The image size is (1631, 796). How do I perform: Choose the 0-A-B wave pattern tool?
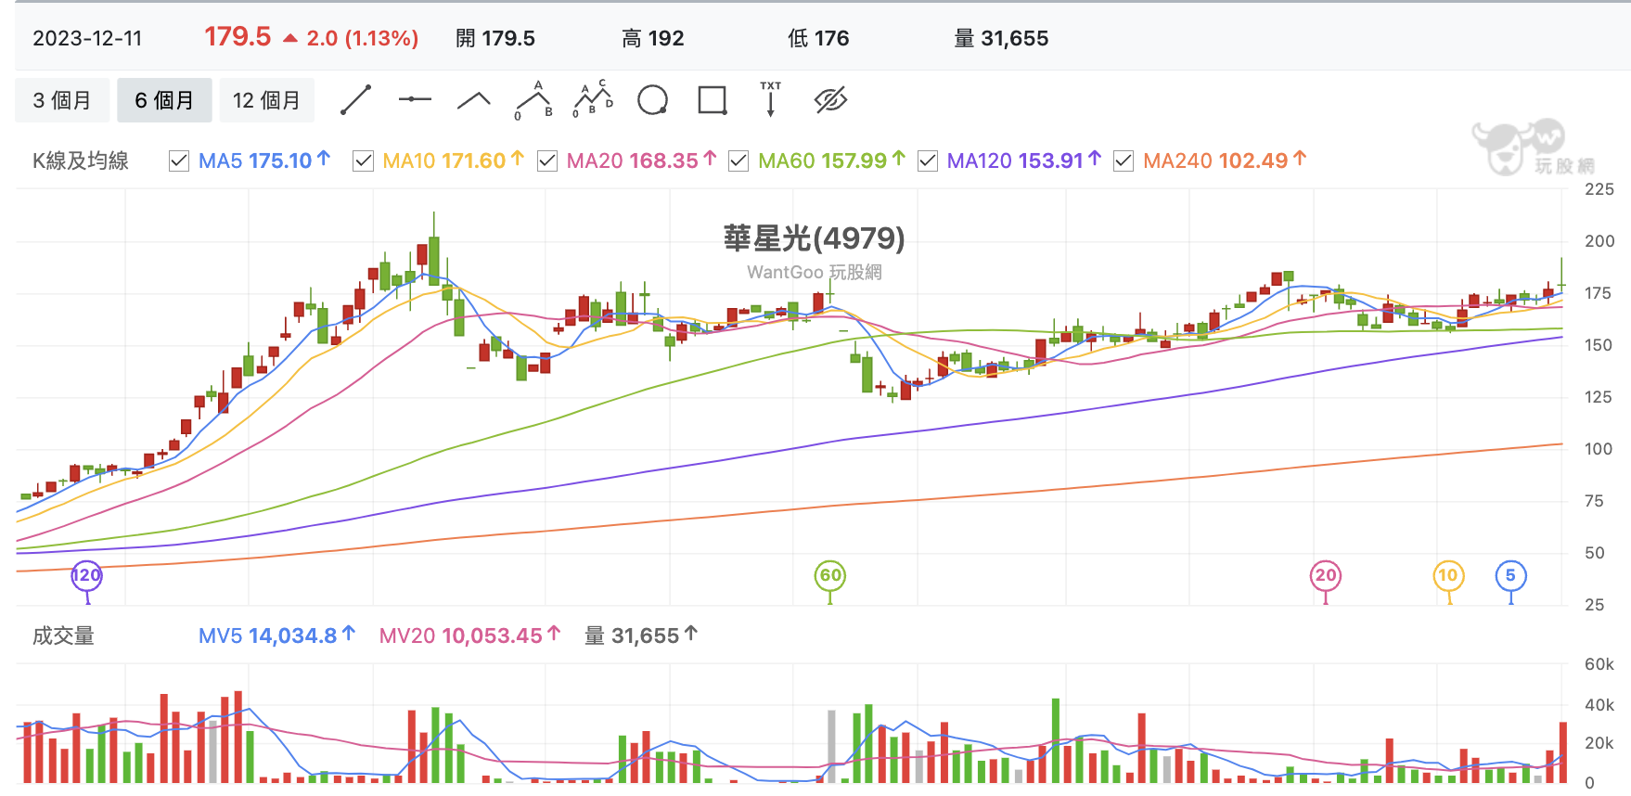click(x=533, y=100)
